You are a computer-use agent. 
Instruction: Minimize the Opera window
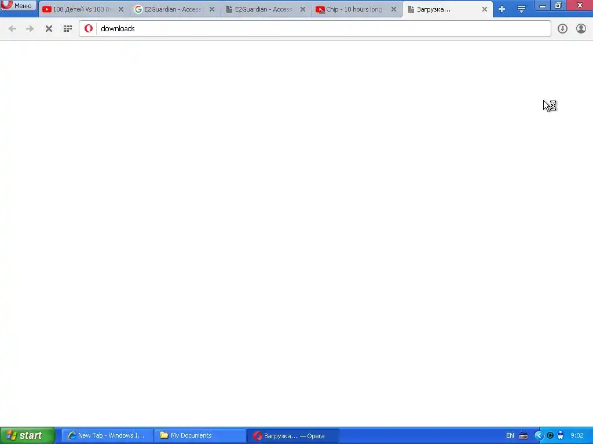point(542,5)
